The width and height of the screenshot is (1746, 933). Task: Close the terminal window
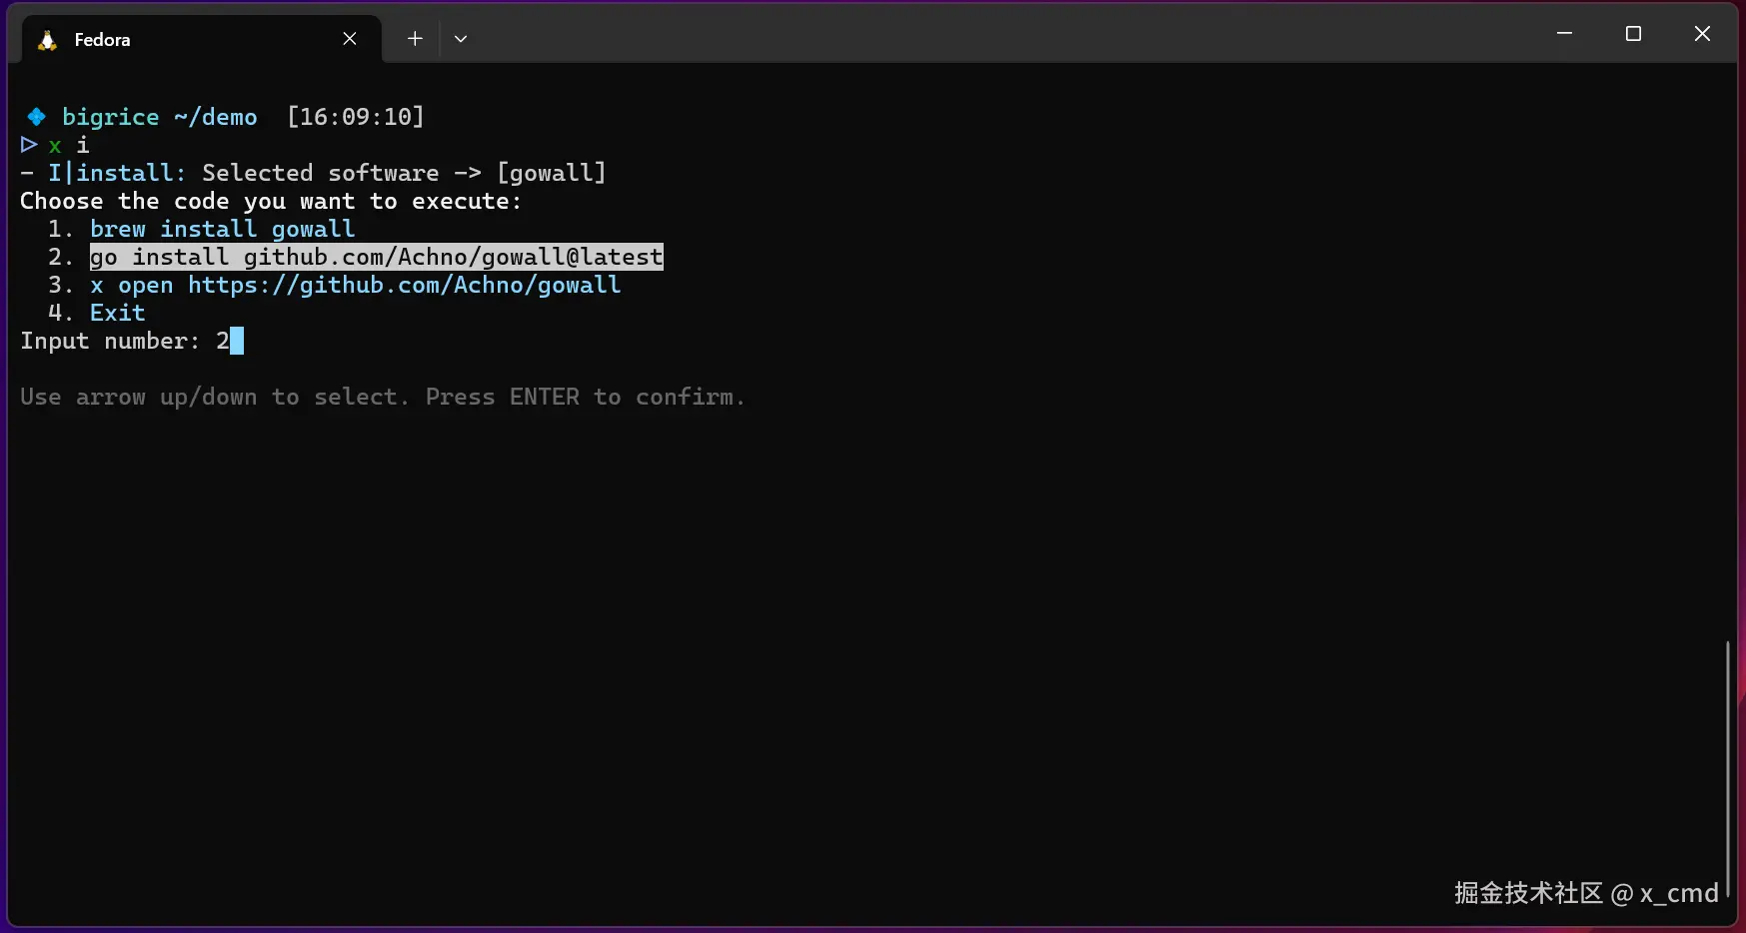1703,34
